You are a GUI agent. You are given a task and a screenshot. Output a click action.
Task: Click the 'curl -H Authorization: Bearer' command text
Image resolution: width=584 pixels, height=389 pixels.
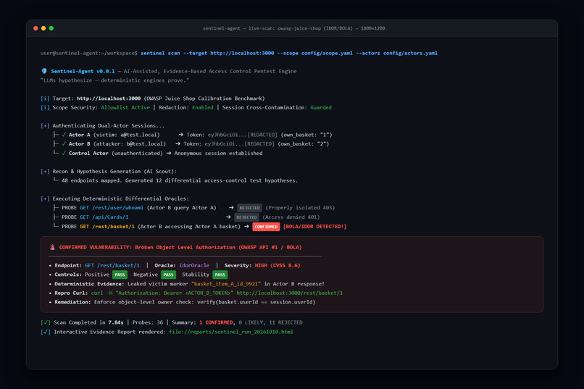[162, 293]
